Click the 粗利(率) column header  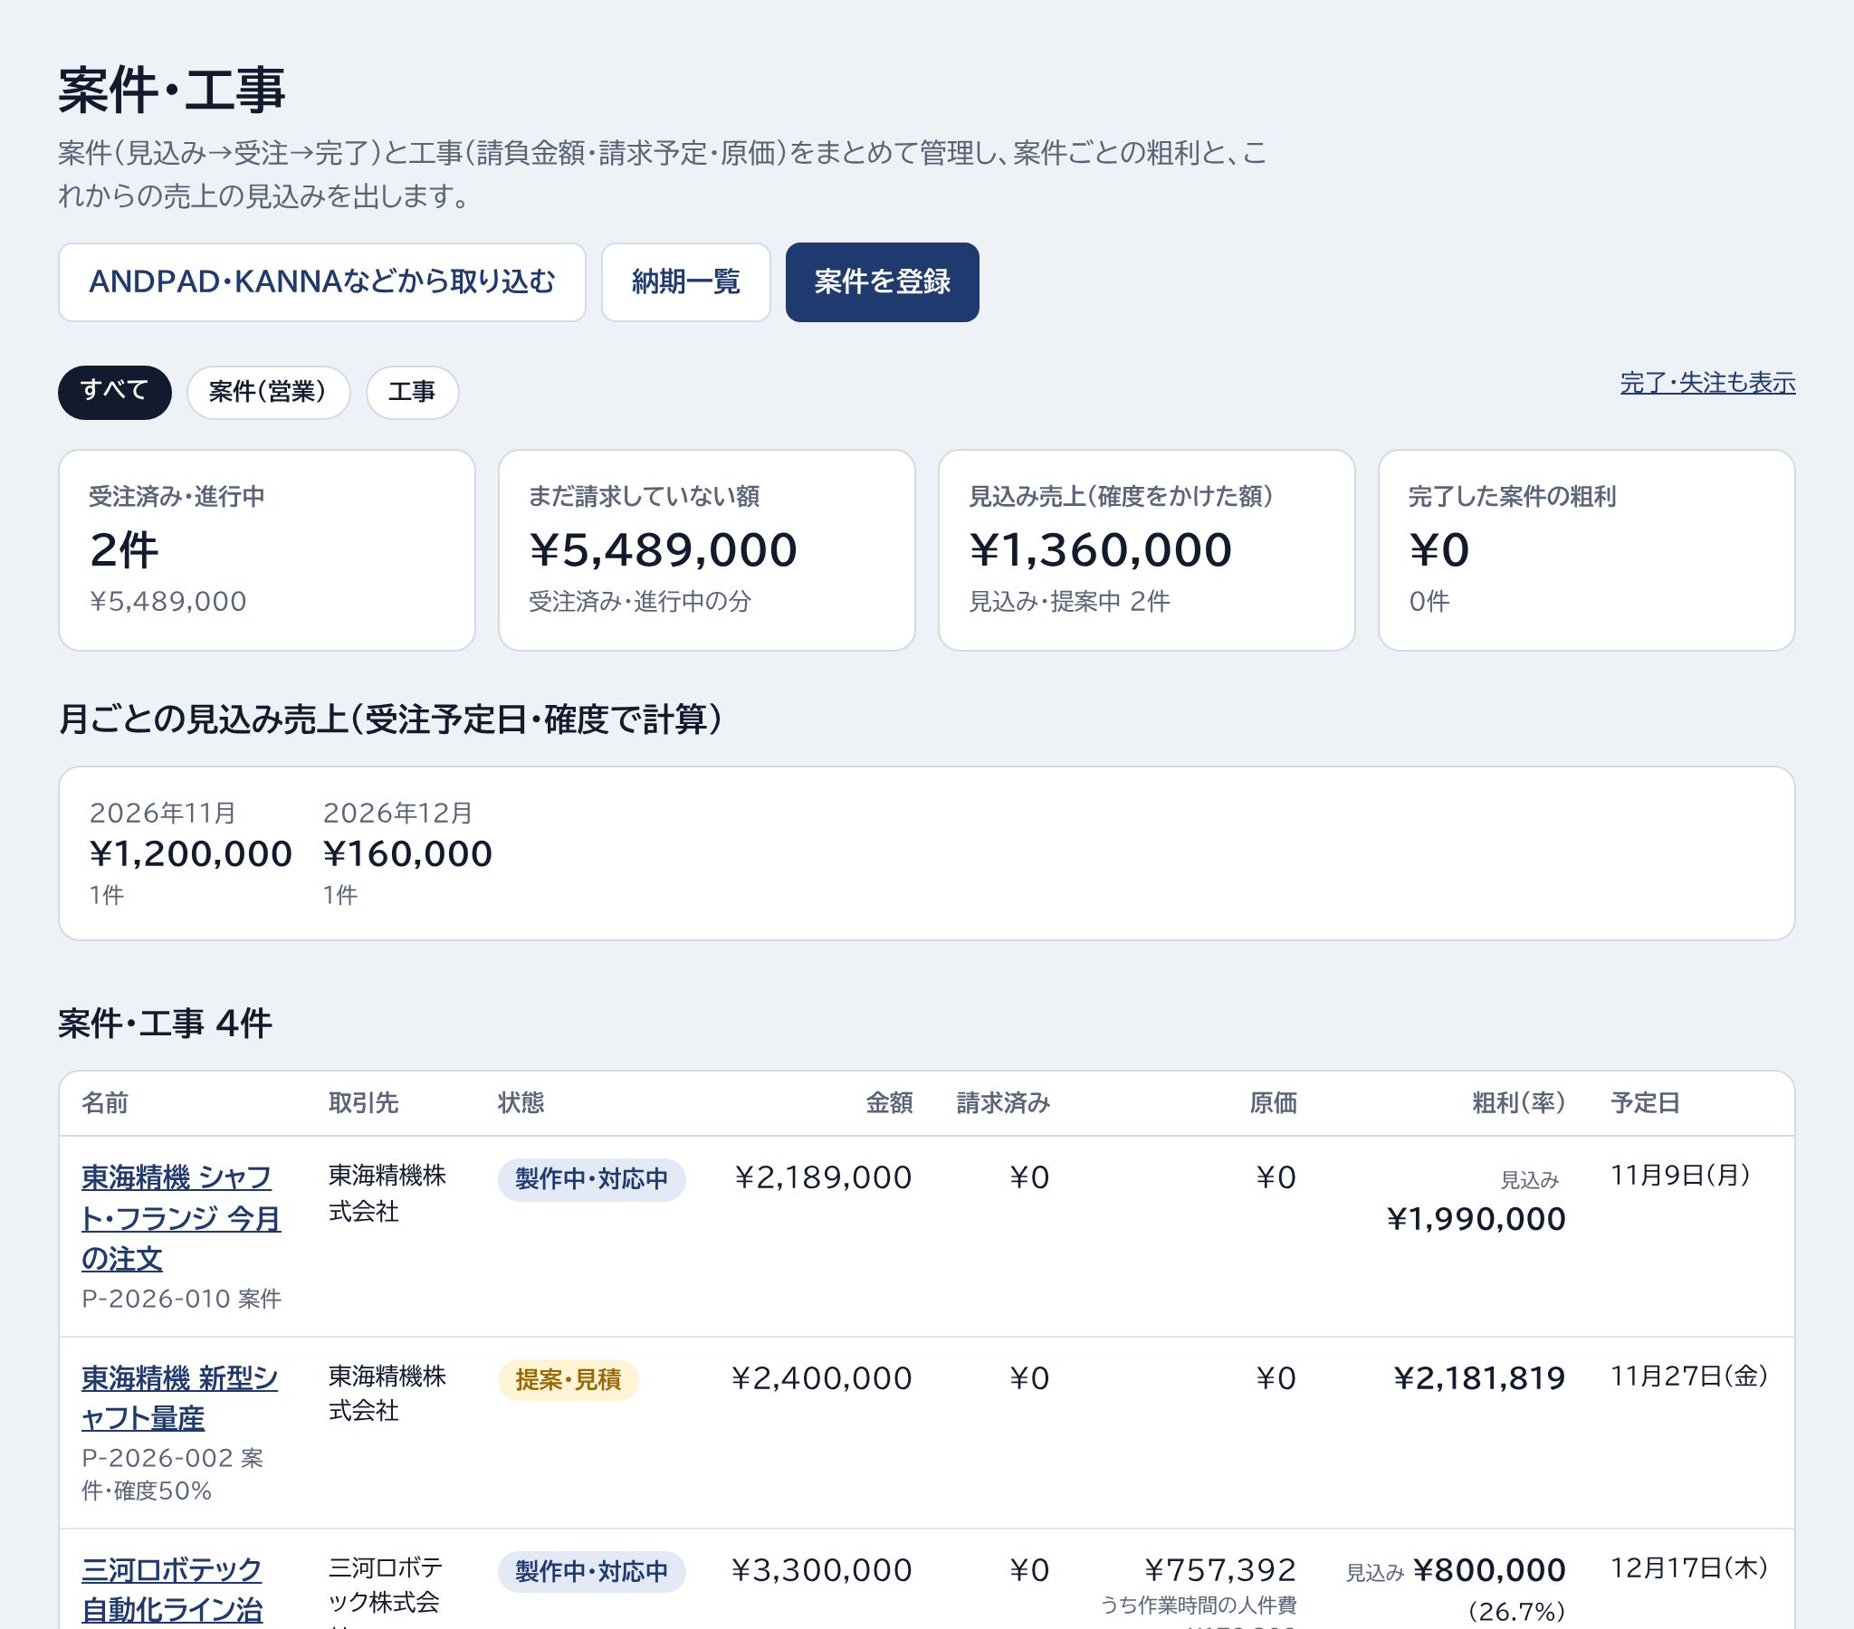pos(1518,1103)
